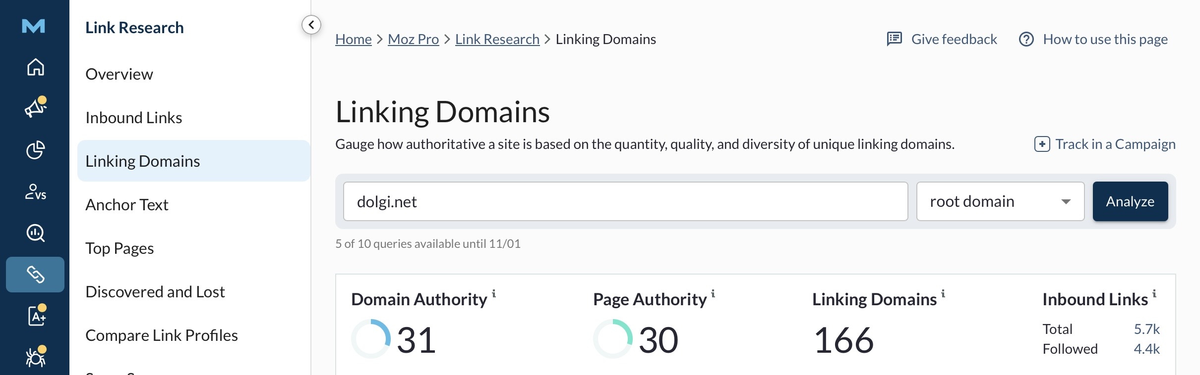1200x375 pixels.
Task: Click the dolgi.net URL input field
Action: (625, 201)
